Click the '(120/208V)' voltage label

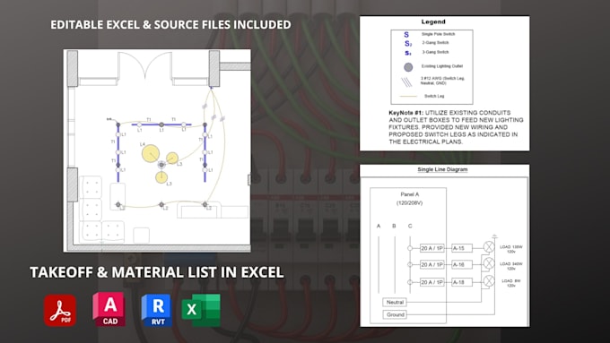coord(409,202)
